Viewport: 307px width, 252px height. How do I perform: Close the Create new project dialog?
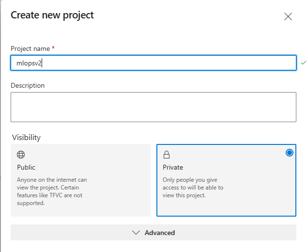pos(288,16)
